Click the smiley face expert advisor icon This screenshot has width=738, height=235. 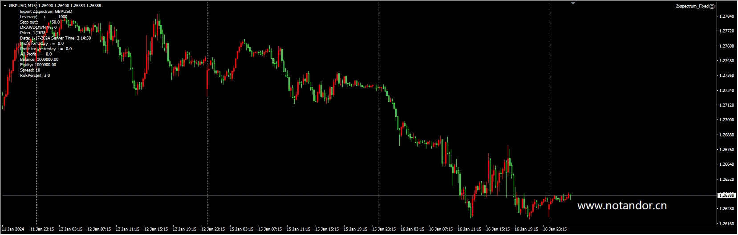(x=712, y=6)
